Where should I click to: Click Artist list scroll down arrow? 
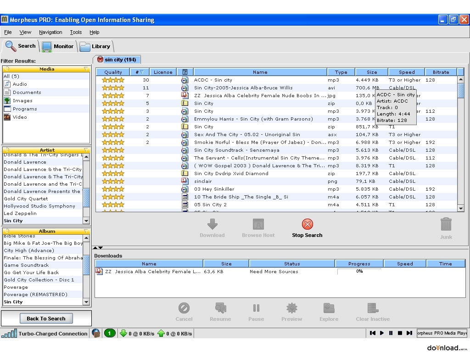tap(86, 220)
